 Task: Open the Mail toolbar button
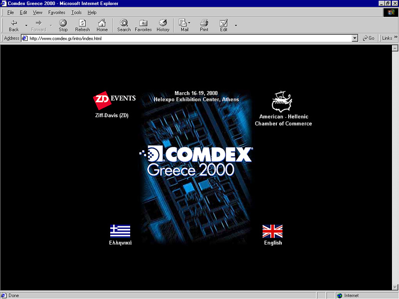point(184,25)
